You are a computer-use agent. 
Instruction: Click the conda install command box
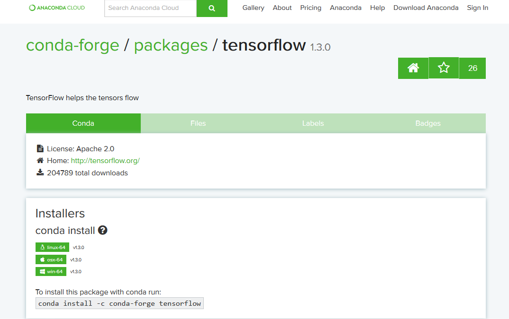(x=119, y=303)
